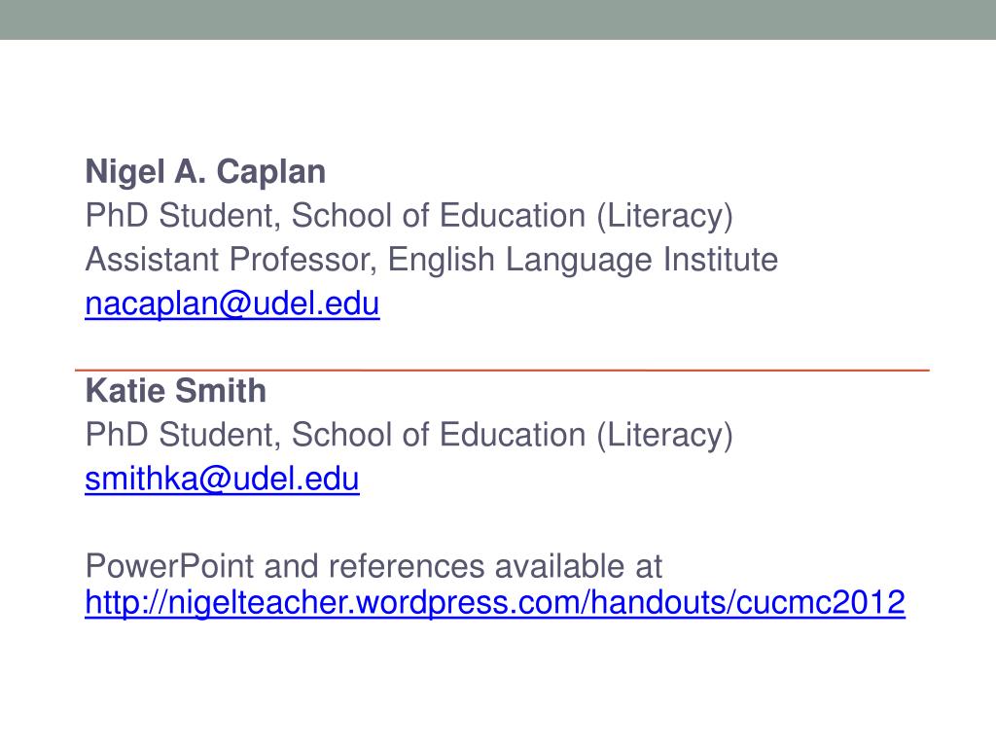Click the word '(Literacy)' in Katie Smith's title
Screen dimensions: 996x747
pyautogui.click(x=664, y=436)
